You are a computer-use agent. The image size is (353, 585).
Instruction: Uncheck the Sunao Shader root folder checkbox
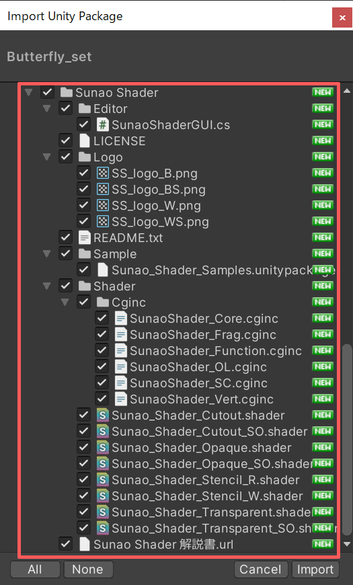pos(47,92)
